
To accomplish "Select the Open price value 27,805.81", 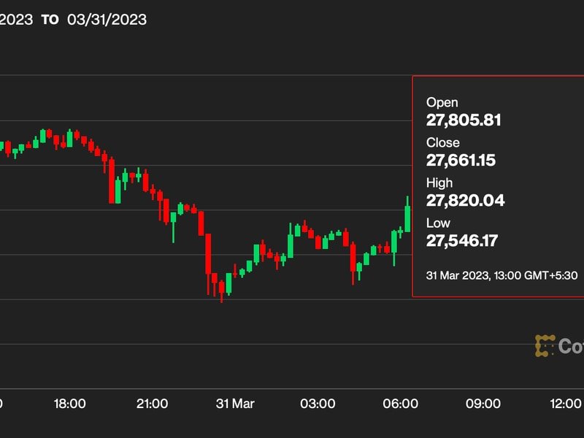I will coord(464,120).
